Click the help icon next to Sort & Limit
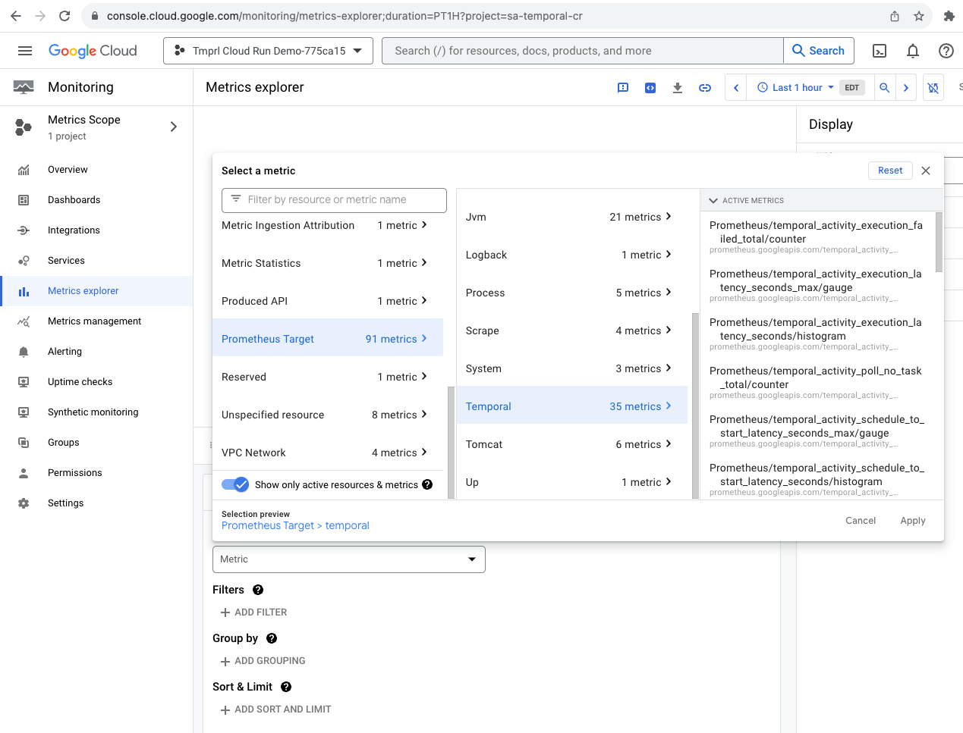963x733 pixels. [x=286, y=687]
